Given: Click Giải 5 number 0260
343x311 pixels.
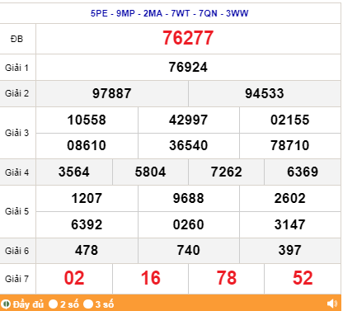Looking at the screenshot, I should (x=188, y=224).
